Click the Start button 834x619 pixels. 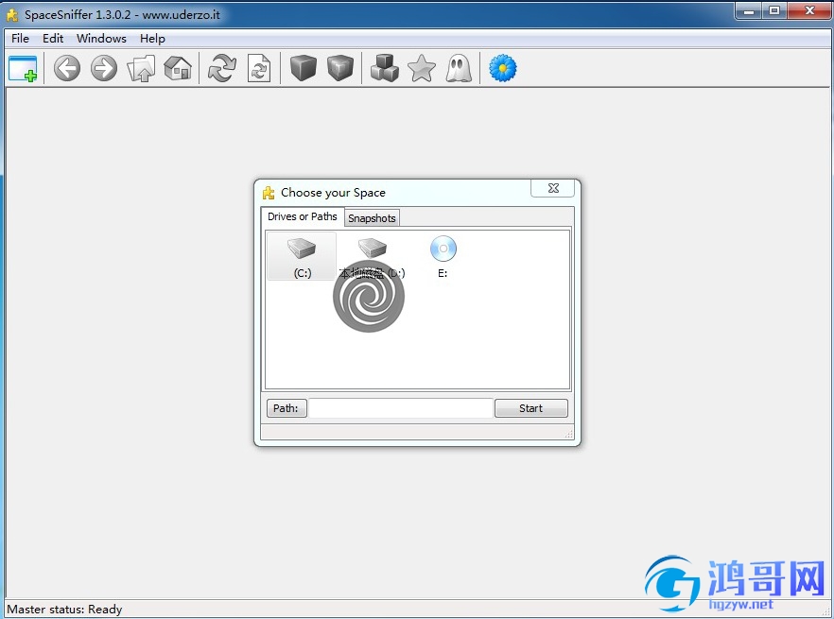click(530, 408)
